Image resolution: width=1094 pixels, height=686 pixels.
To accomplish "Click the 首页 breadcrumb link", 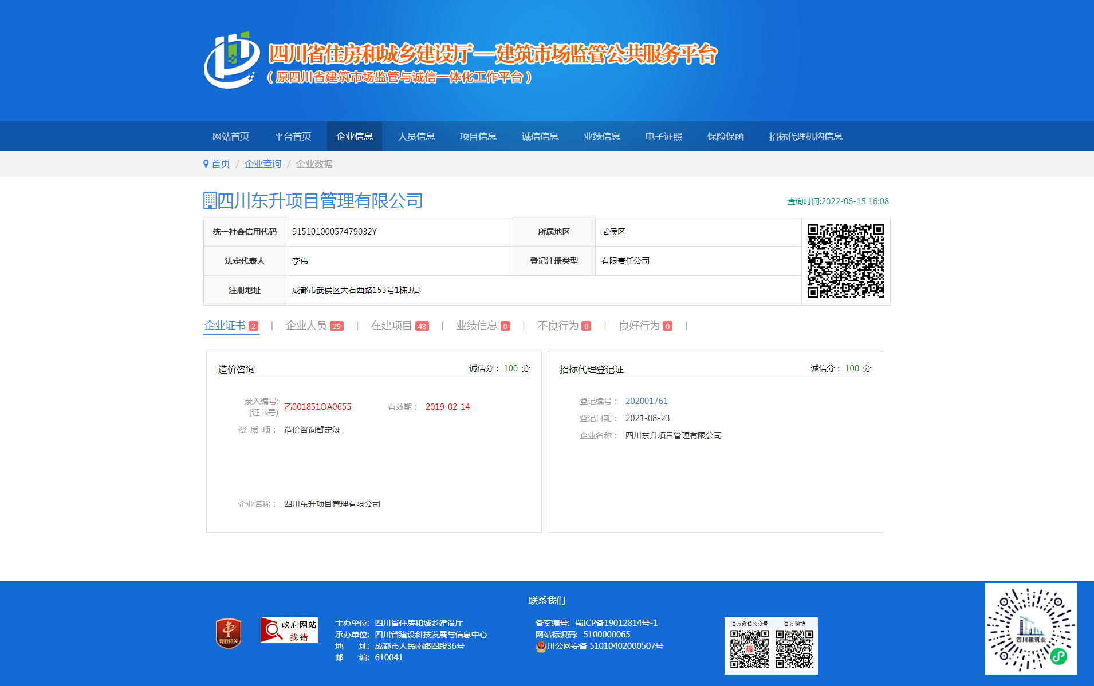I will point(221,164).
